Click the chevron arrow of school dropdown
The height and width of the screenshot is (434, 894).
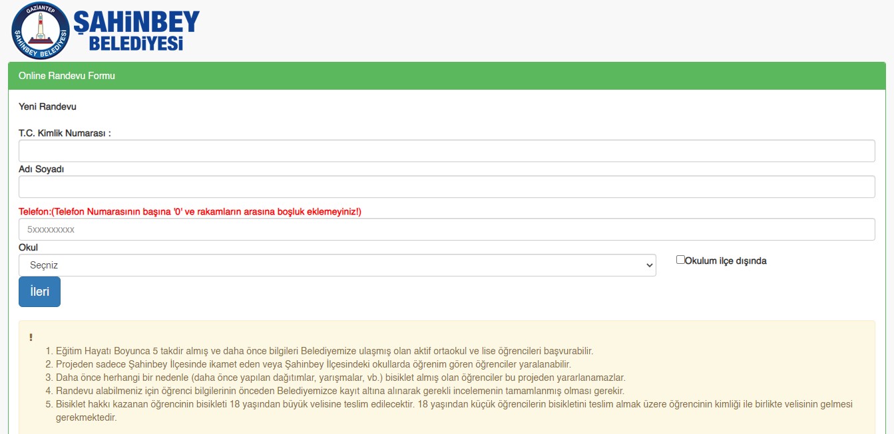650,265
